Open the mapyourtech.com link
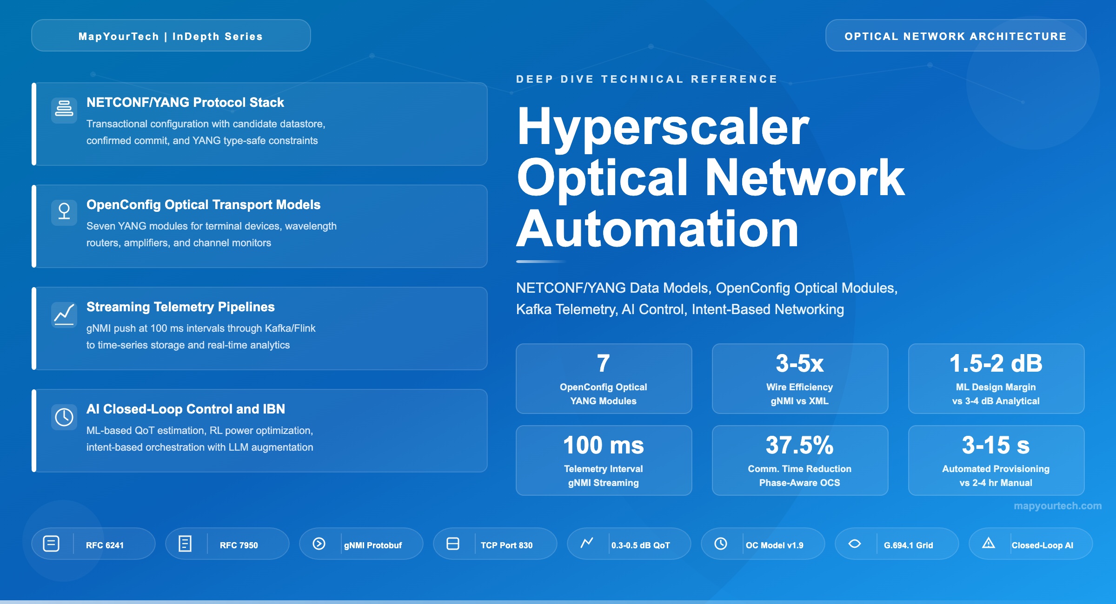The width and height of the screenshot is (1116, 604). (1057, 506)
